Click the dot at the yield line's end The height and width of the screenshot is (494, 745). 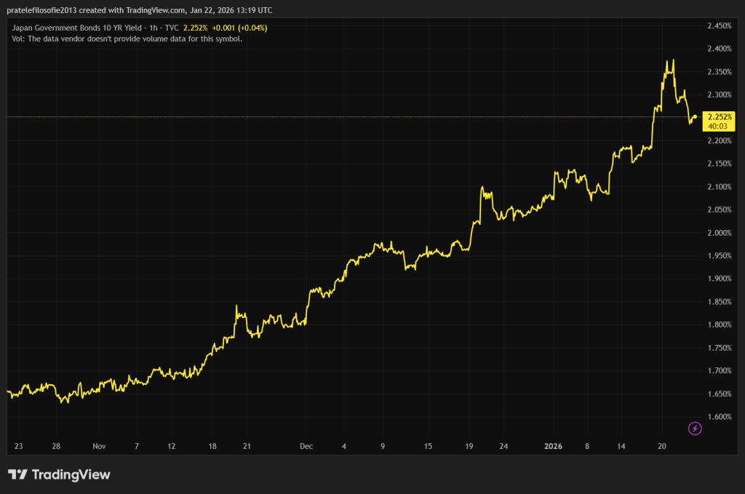click(696, 116)
